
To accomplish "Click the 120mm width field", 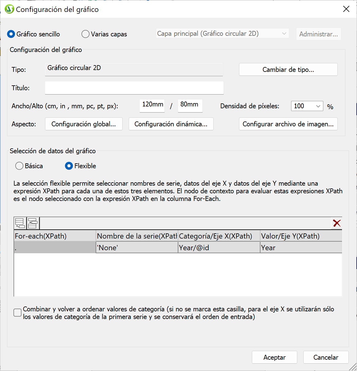I will click(x=152, y=105).
